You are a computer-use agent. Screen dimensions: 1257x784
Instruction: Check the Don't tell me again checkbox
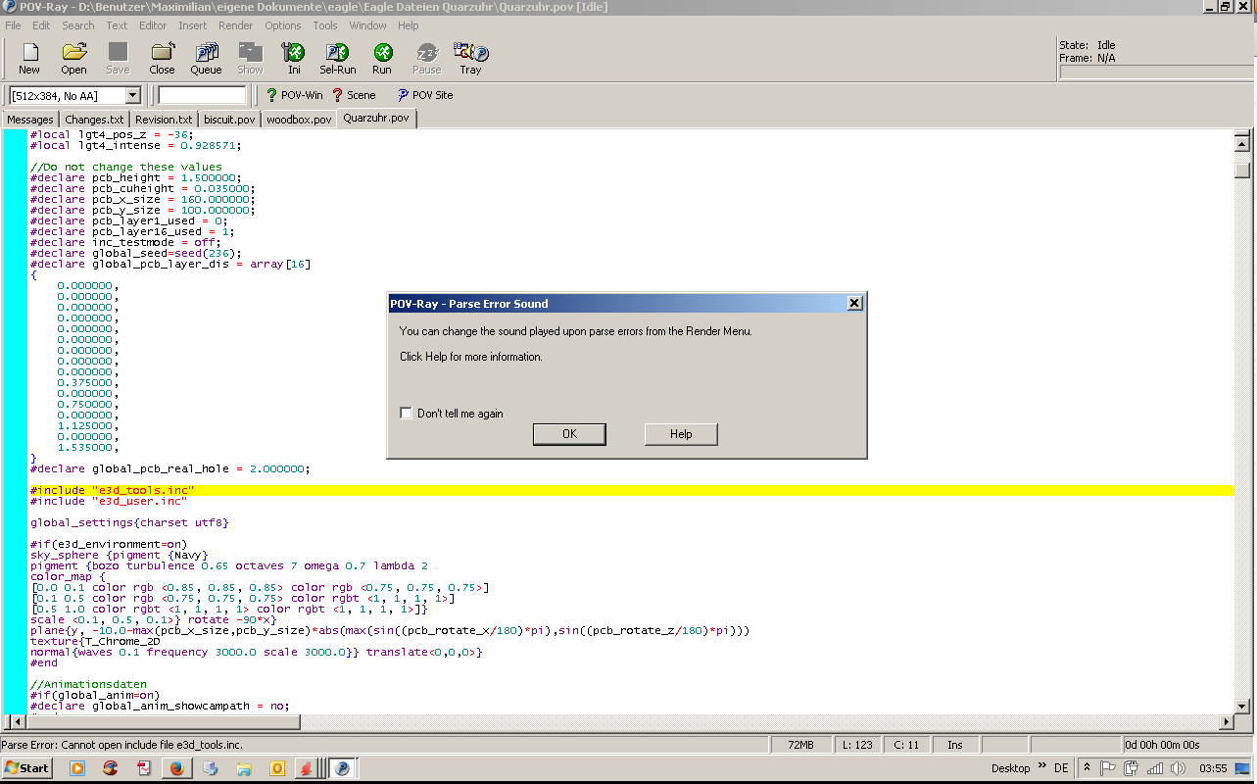[406, 414]
